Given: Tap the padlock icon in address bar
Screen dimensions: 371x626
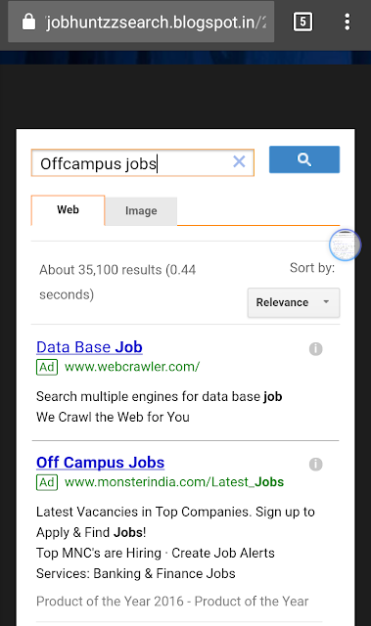Looking at the screenshot, I should (28, 22).
